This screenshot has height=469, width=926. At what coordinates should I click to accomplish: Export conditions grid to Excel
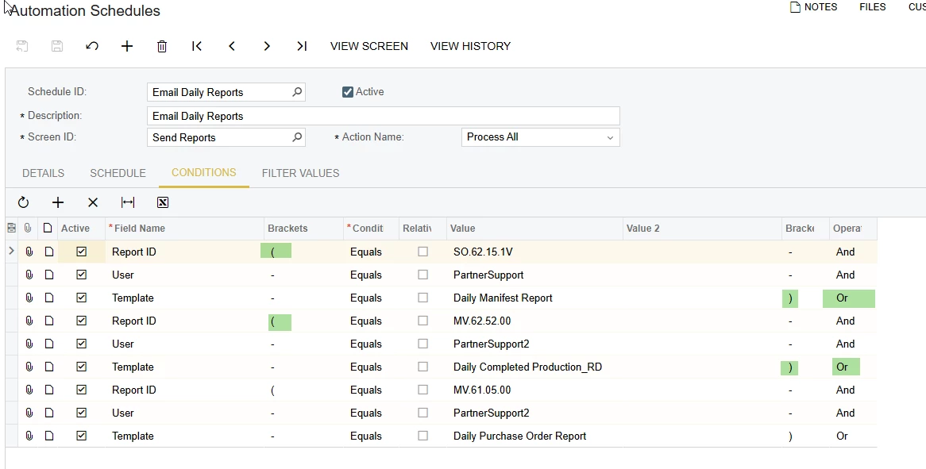click(163, 202)
